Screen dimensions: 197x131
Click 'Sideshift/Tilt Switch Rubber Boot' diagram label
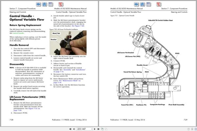[161, 20]
